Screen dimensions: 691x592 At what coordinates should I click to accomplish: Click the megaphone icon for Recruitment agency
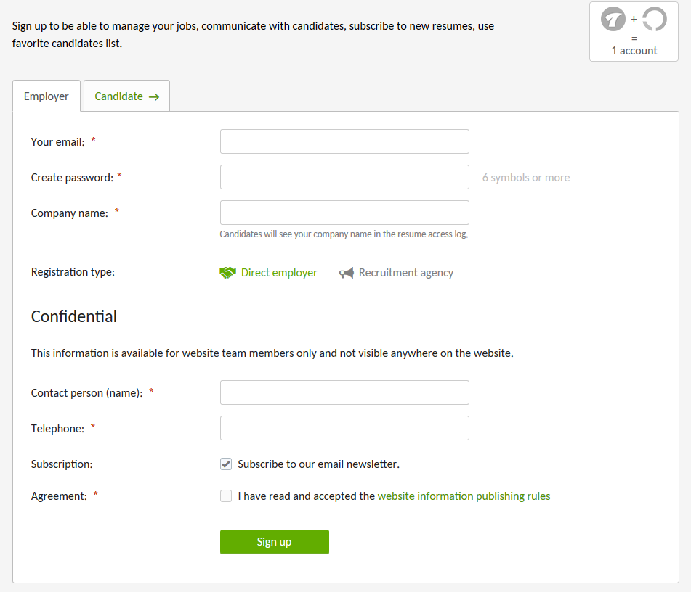[347, 273]
